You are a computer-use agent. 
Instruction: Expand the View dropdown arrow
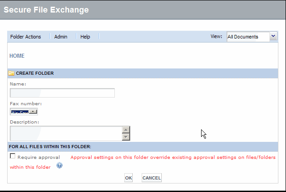pos(273,36)
